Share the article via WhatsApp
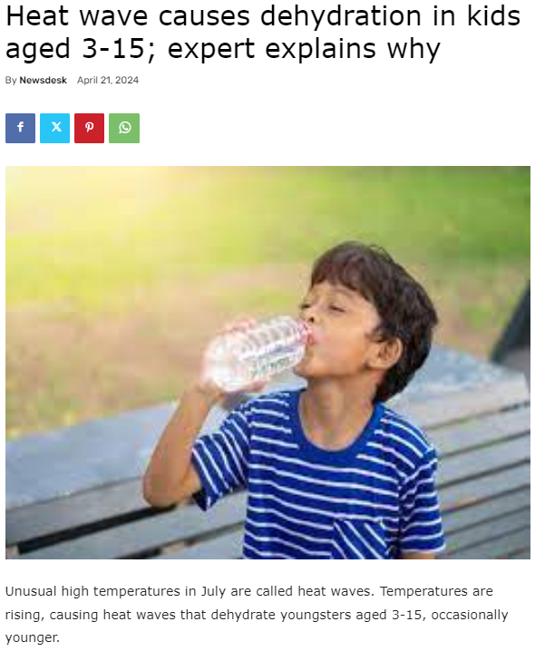 (x=124, y=128)
